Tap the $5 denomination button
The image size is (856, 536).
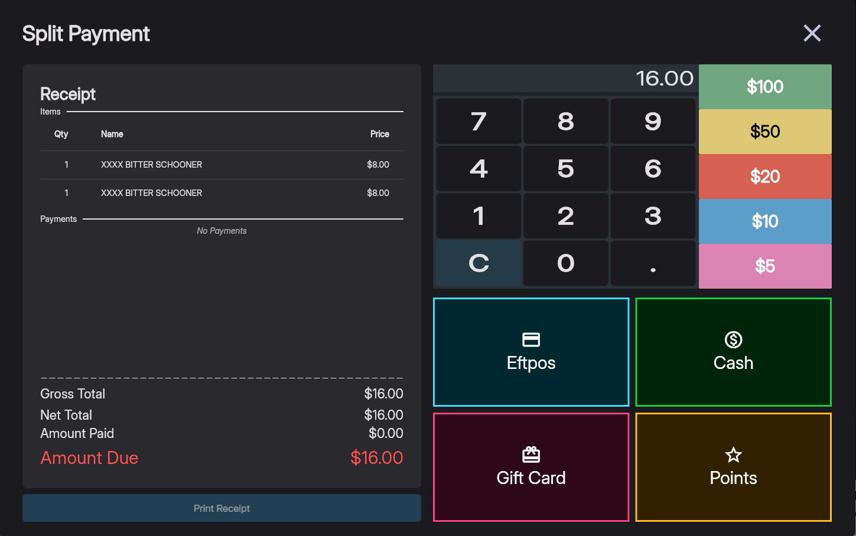click(764, 266)
